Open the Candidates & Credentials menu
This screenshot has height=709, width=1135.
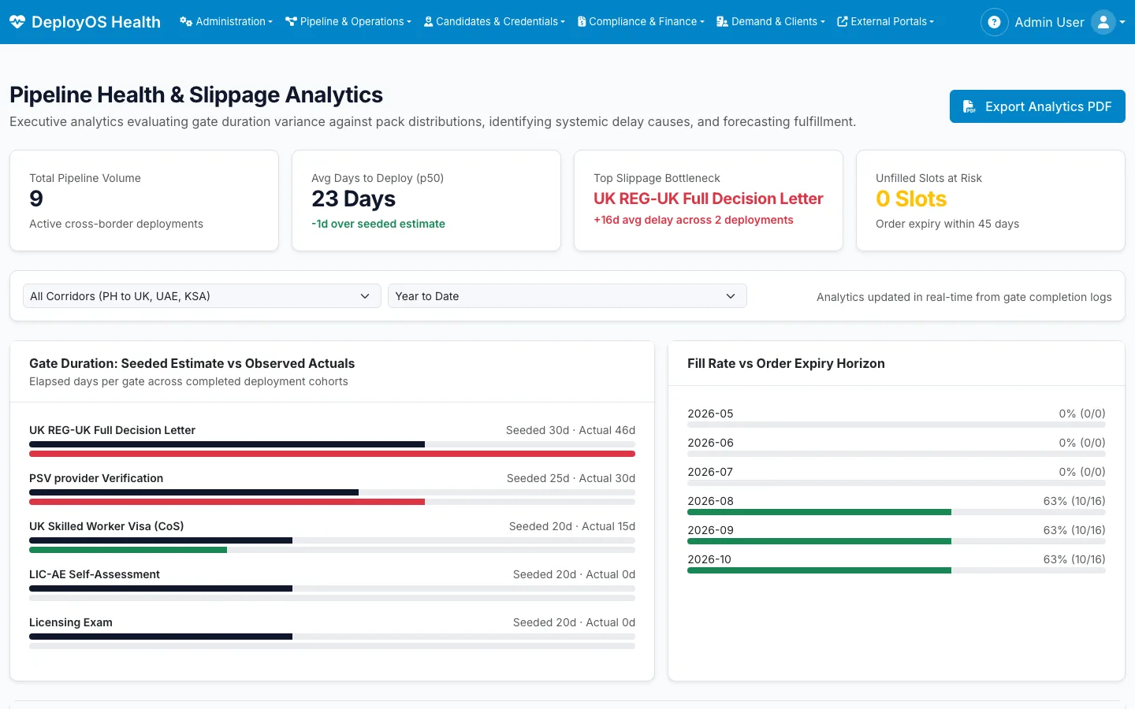(x=494, y=22)
